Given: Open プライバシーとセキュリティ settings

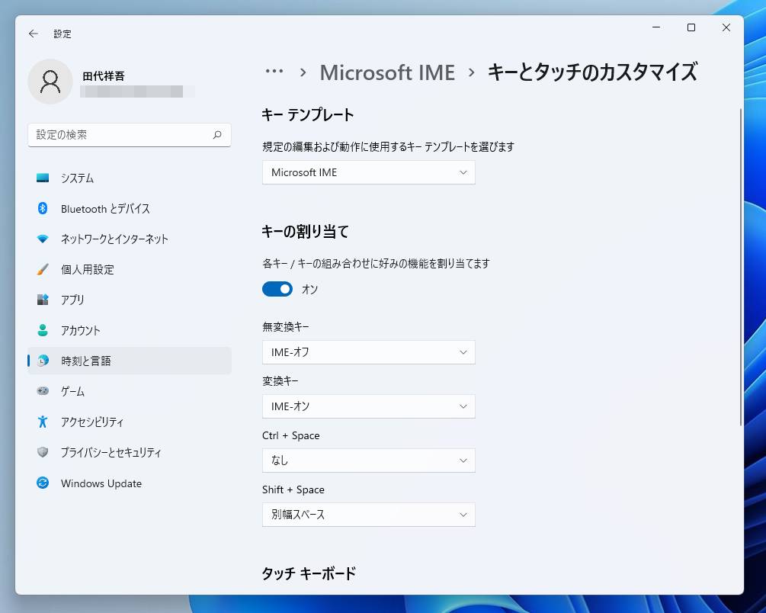Looking at the screenshot, I should click(110, 452).
